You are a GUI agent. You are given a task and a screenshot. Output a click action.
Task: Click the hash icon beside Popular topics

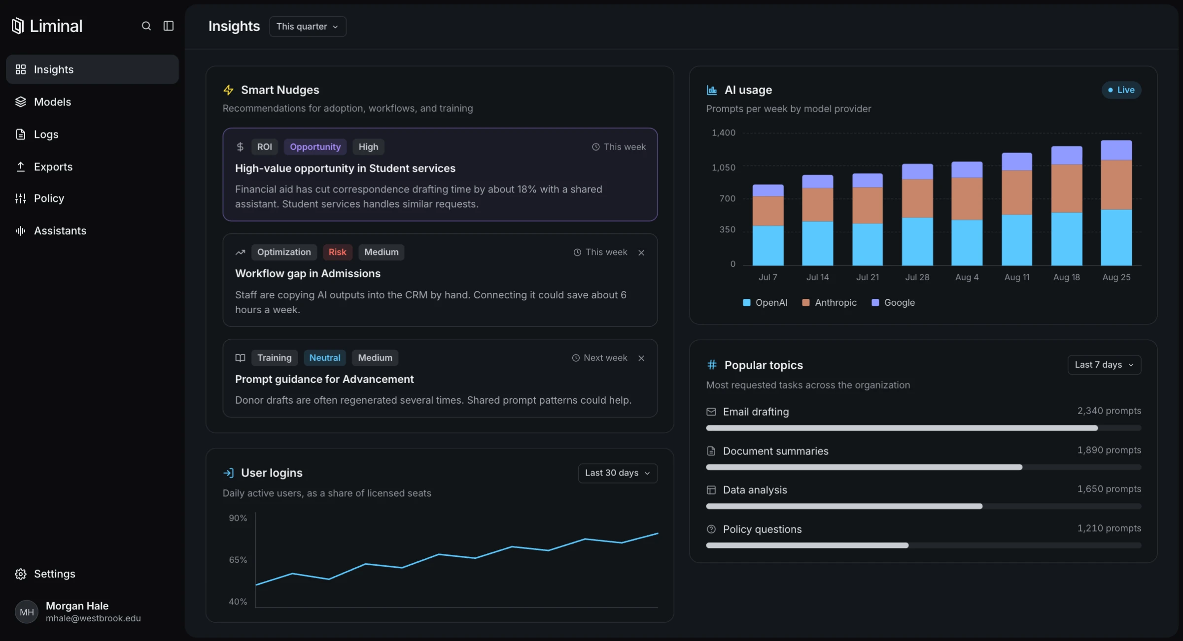click(712, 365)
